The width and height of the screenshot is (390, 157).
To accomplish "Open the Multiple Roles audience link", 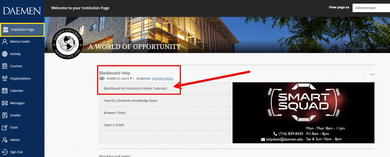I will tap(163, 78).
